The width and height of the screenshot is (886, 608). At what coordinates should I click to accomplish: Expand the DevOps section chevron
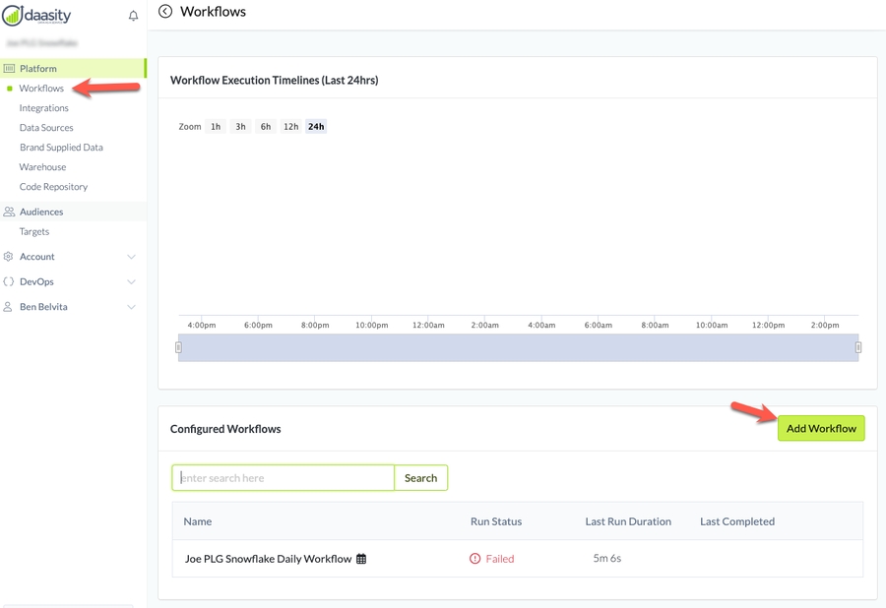pyautogui.click(x=131, y=282)
